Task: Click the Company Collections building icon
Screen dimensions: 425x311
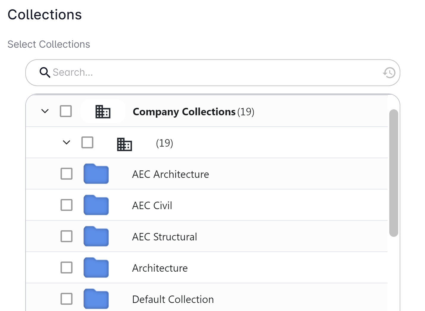Action: (x=103, y=112)
